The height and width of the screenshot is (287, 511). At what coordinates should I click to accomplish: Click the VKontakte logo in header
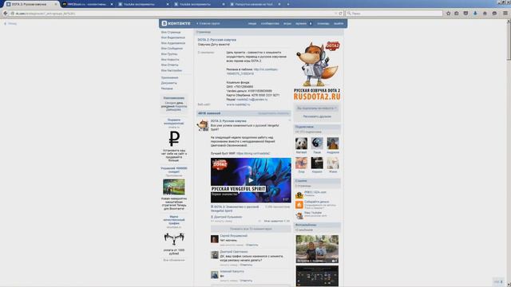(176, 23)
